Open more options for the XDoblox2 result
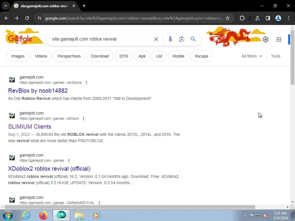Image resolution: width=295 pixels, height=221 pixels. click(69, 161)
